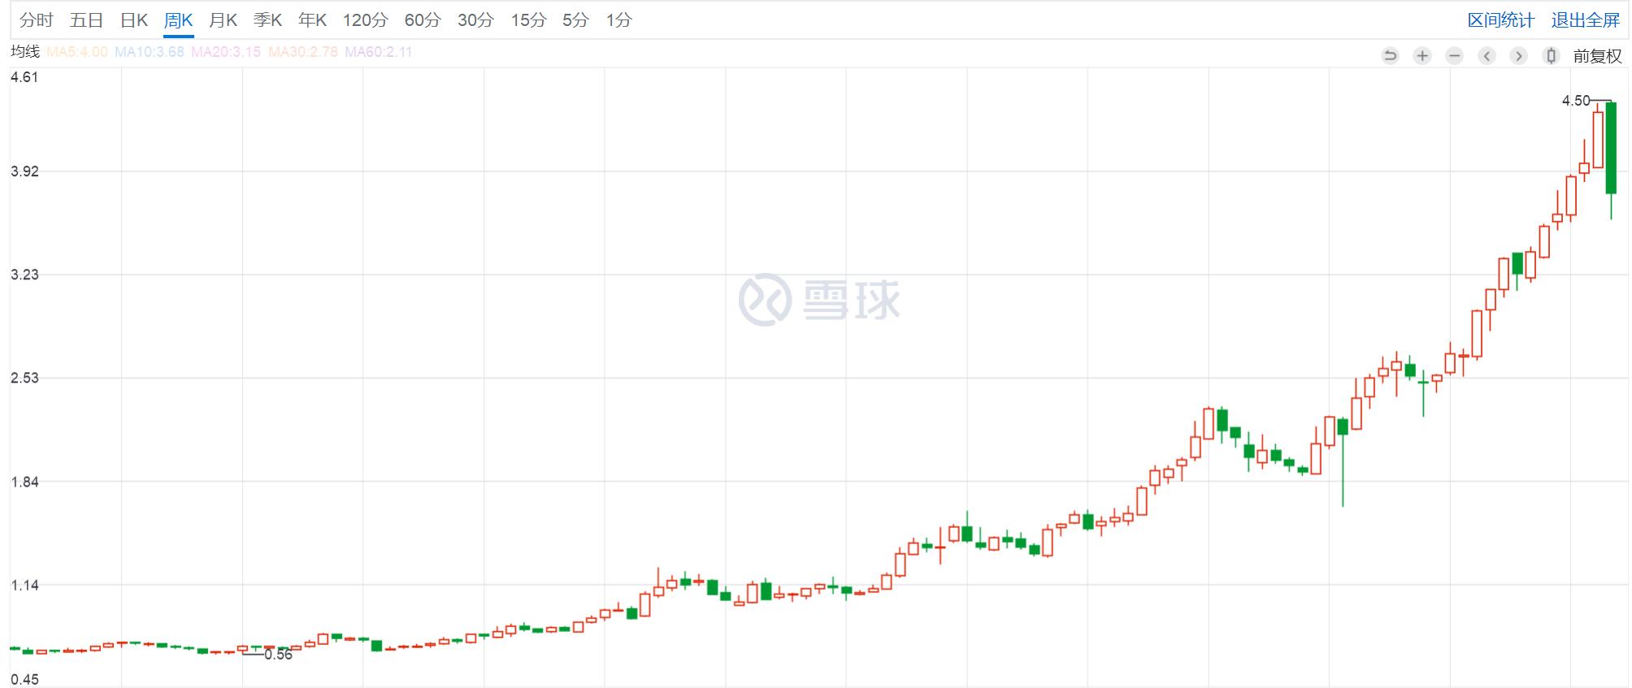Click the 2.53 y-axis label

tap(24, 378)
